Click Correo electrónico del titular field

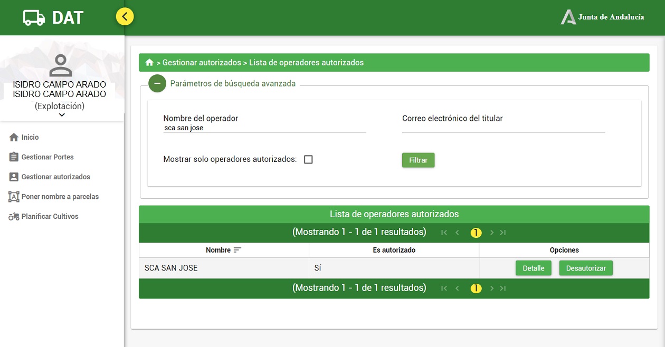coord(503,128)
